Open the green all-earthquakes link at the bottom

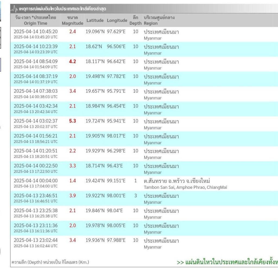point(227,262)
